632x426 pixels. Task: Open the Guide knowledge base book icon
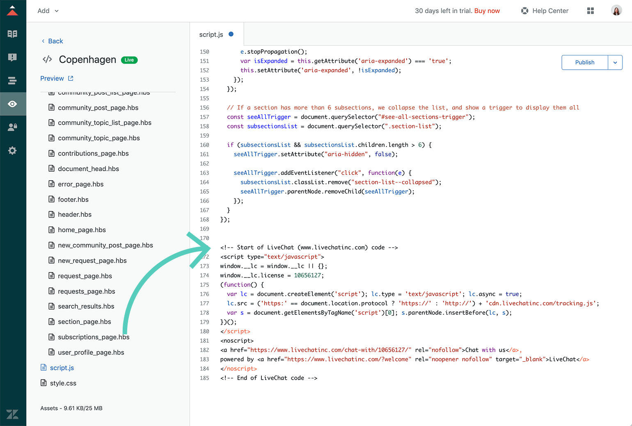tap(12, 34)
